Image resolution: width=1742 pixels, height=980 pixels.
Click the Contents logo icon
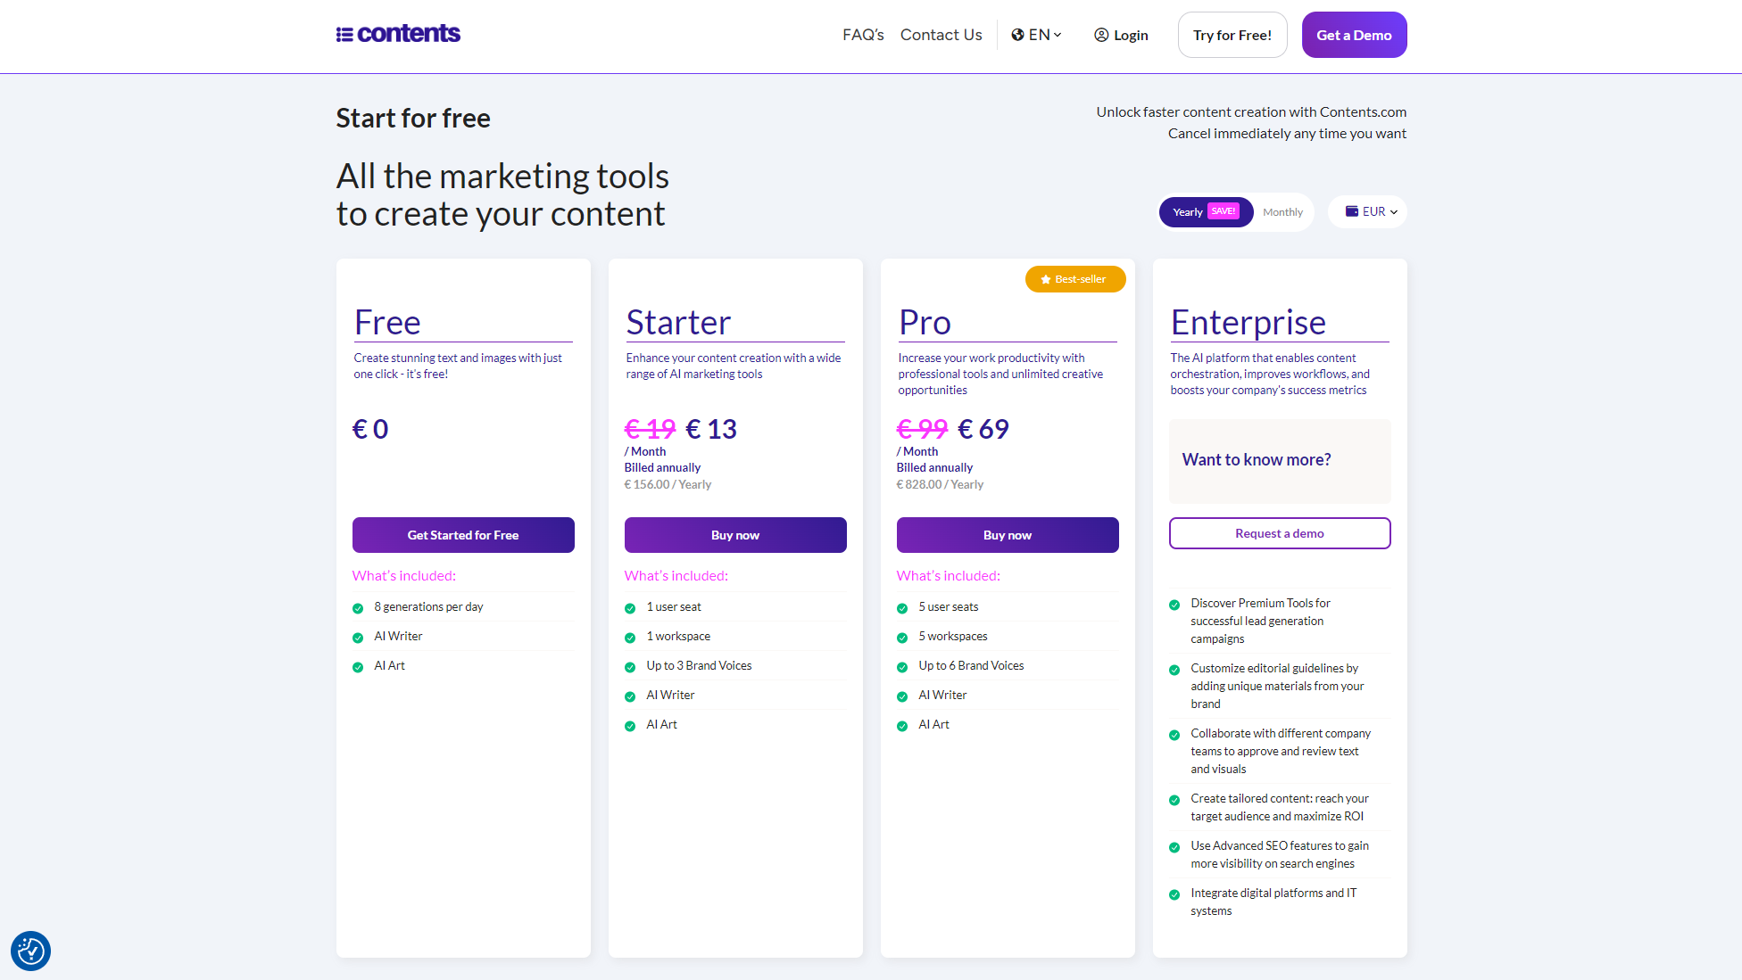(x=344, y=35)
